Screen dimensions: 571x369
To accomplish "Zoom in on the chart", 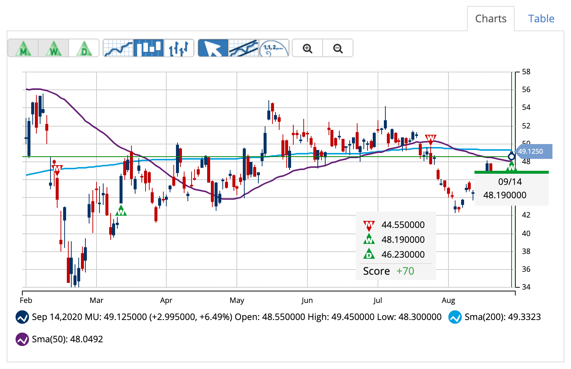I will [307, 48].
